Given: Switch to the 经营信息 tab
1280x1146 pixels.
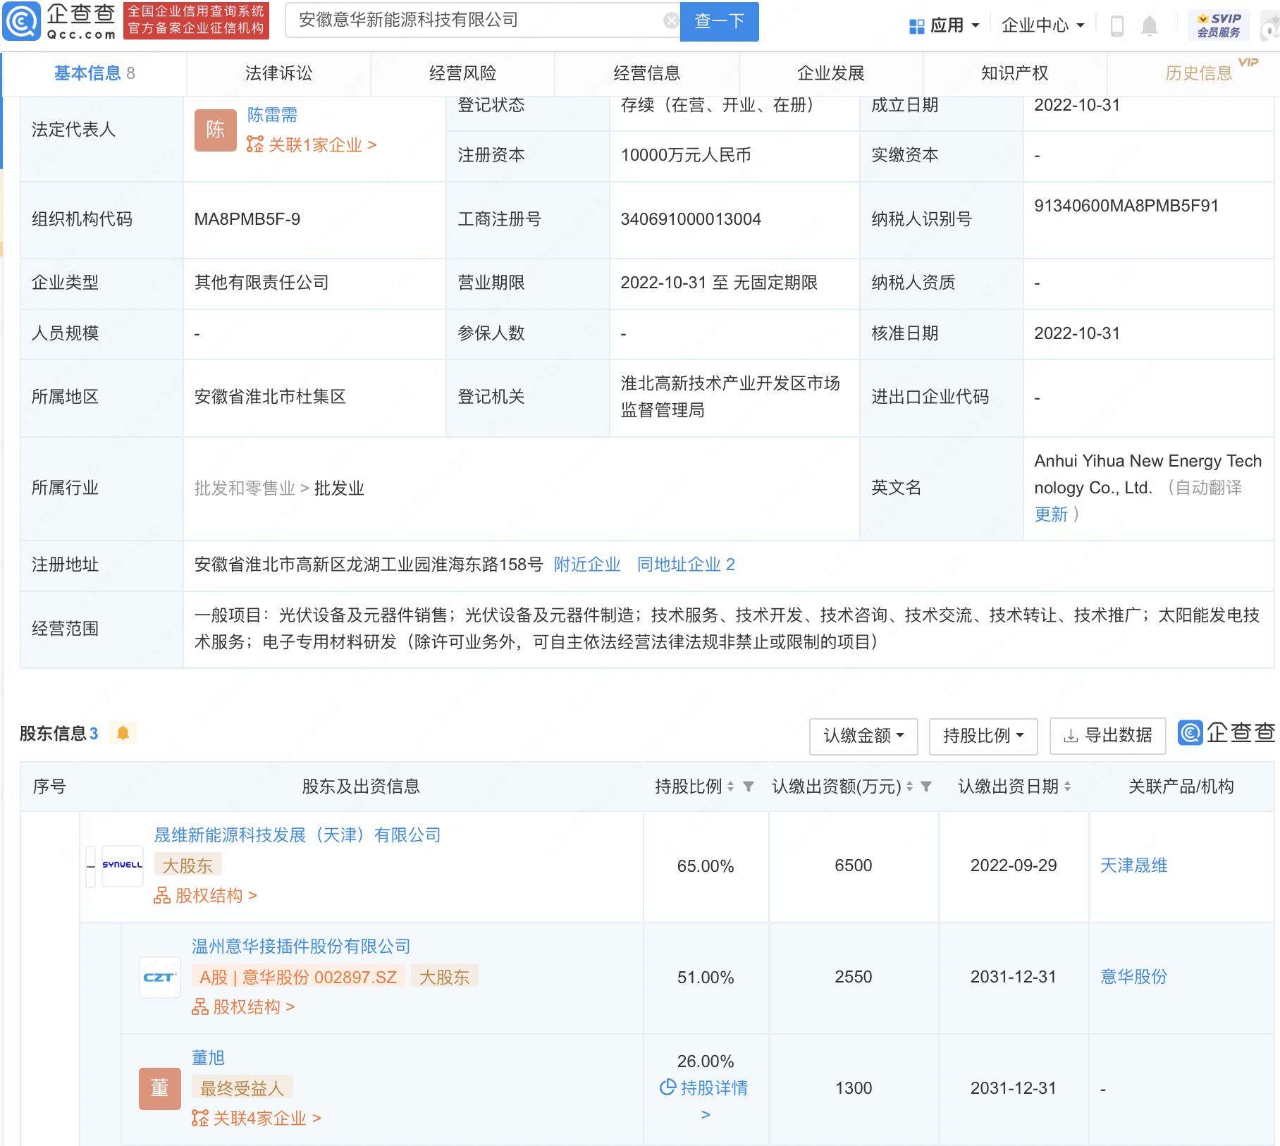Looking at the screenshot, I should click(x=646, y=73).
